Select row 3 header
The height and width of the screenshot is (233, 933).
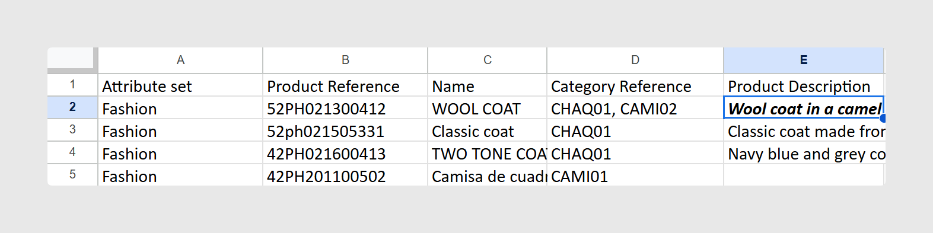pos(72,130)
